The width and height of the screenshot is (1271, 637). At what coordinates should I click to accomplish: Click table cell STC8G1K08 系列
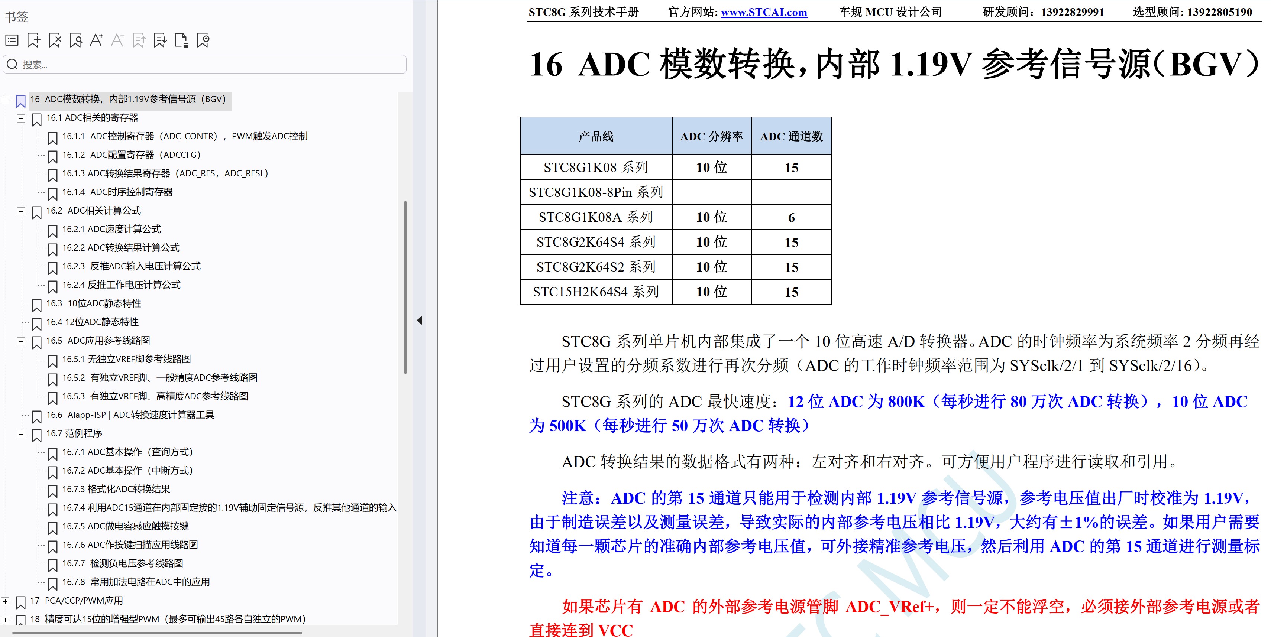(x=596, y=168)
